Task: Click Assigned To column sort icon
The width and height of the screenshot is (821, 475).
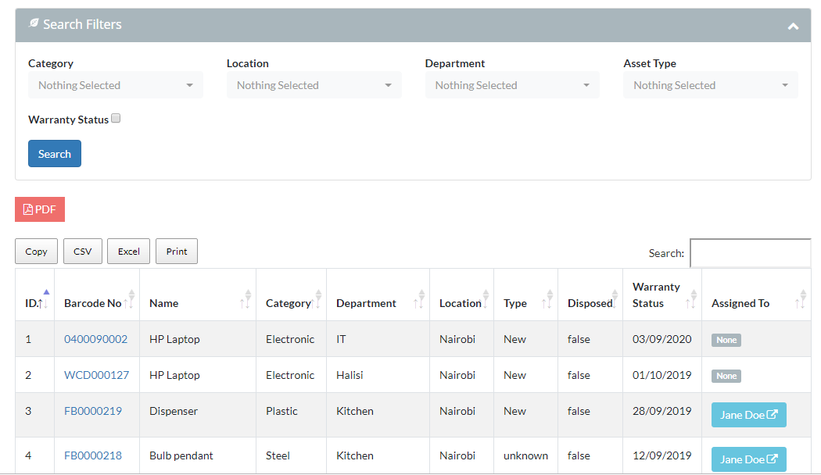Action: [x=800, y=298]
